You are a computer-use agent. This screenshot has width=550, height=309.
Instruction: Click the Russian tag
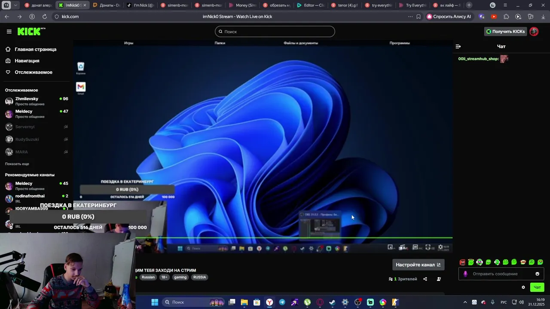coord(148,277)
